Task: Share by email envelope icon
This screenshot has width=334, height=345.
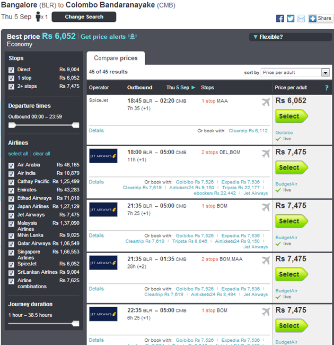Action: [x=301, y=19]
